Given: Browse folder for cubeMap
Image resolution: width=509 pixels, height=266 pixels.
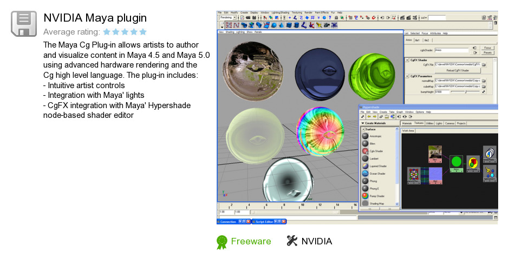Looking at the screenshot, I should [484, 87].
